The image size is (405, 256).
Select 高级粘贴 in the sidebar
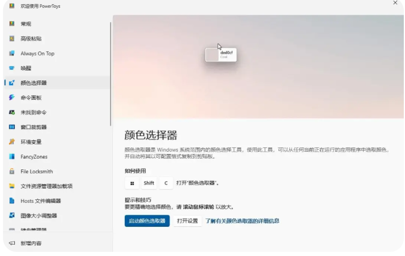(57, 38)
